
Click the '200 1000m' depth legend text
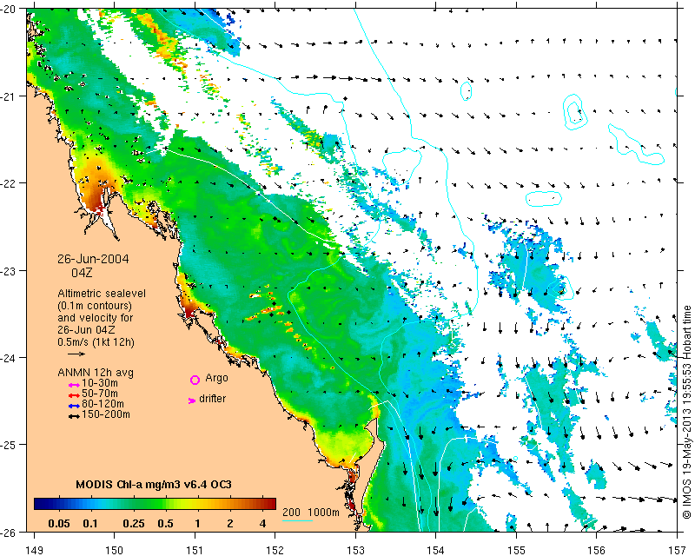coord(311,512)
